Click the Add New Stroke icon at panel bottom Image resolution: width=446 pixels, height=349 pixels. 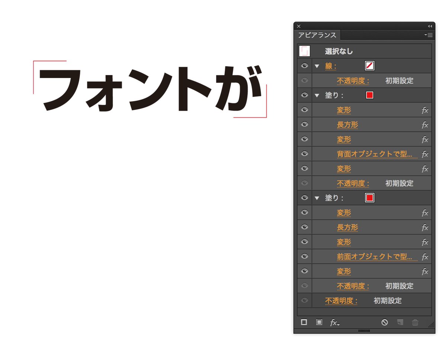pos(304,322)
